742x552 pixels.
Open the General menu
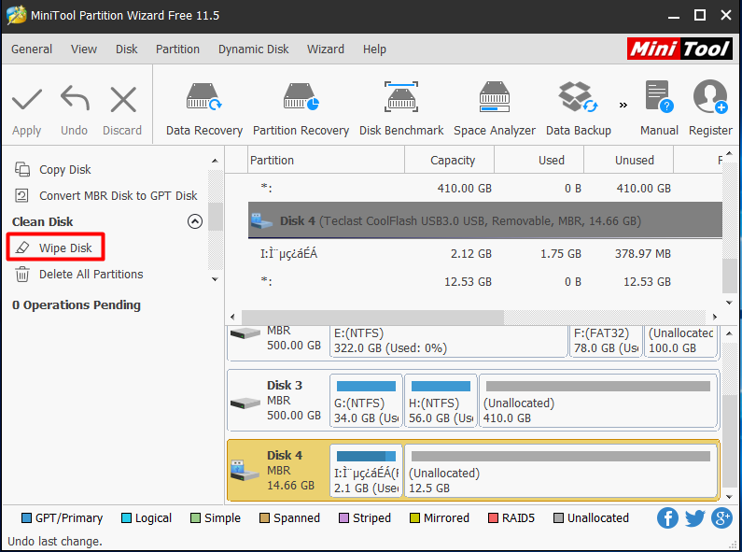coord(32,50)
